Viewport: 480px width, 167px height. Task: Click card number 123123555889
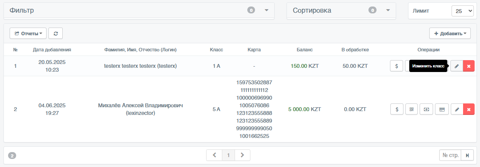tap(254, 121)
